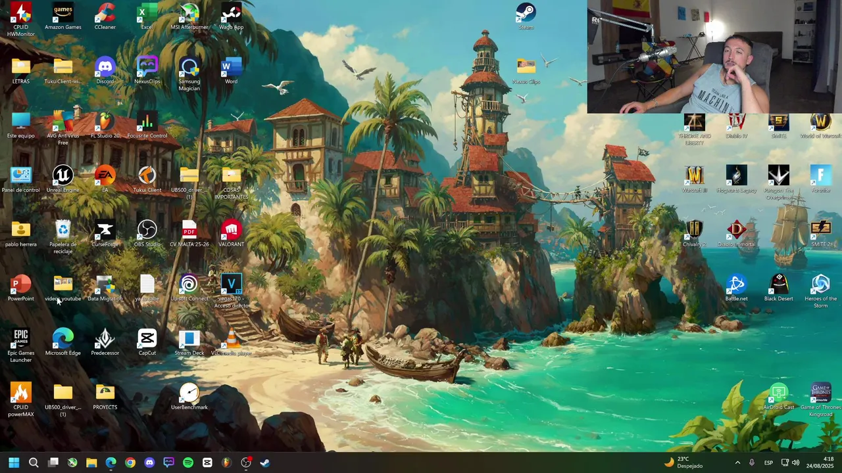Image resolution: width=842 pixels, height=473 pixels.
Task: Launch FL Studio 20 desktop shortcut
Action: pos(105,125)
